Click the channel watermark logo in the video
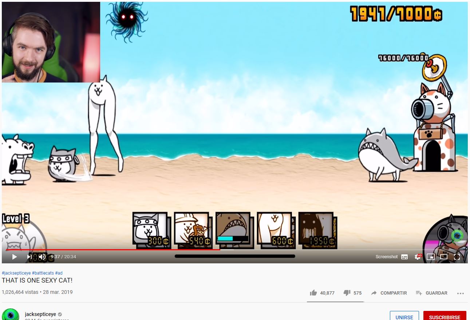The width and height of the screenshot is (470, 320). coord(457,236)
